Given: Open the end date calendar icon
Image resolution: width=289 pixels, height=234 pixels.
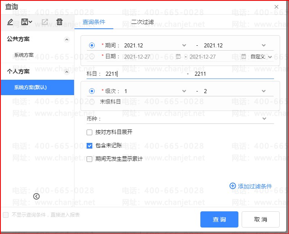Looking at the screenshot, I should pos(243,57).
